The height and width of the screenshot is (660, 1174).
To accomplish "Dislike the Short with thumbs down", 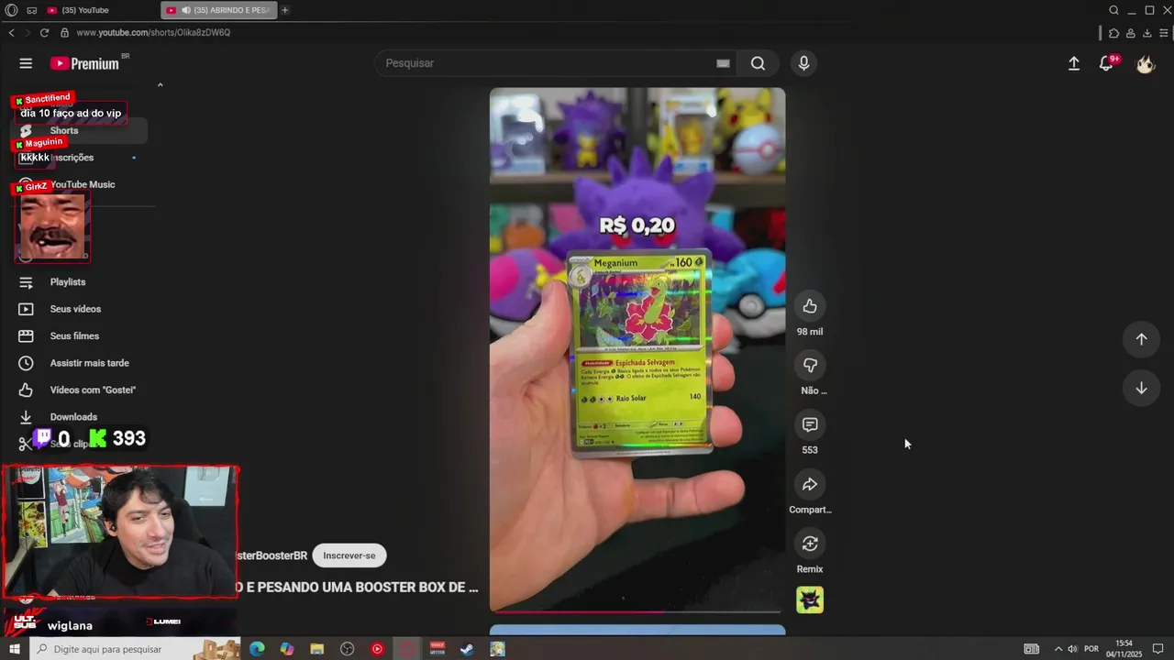I will 810,366.
